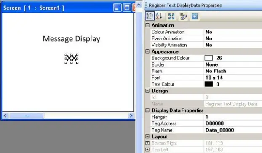Maximize the Screen1 window
The width and height of the screenshot is (262, 153).
[127, 8]
